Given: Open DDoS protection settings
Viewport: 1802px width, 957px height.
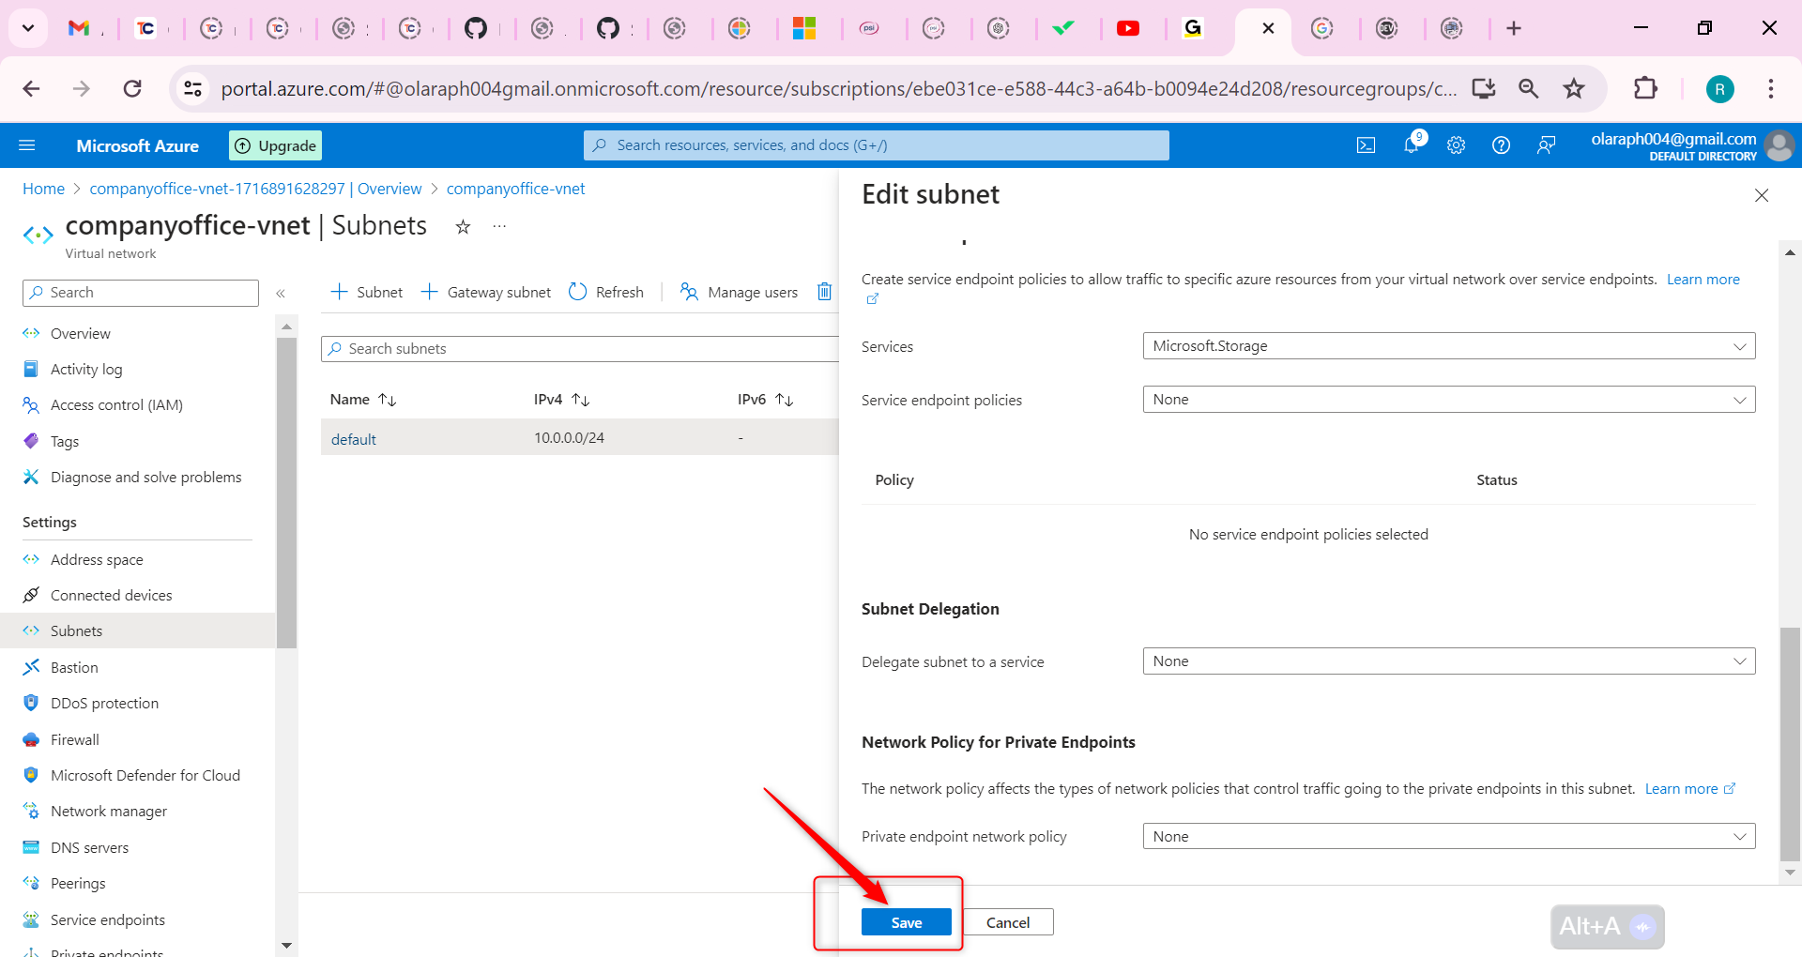Looking at the screenshot, I should tap(104, 704).
